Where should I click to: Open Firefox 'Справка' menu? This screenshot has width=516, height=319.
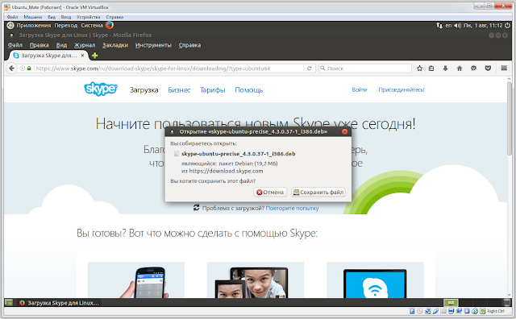[189, 45]
